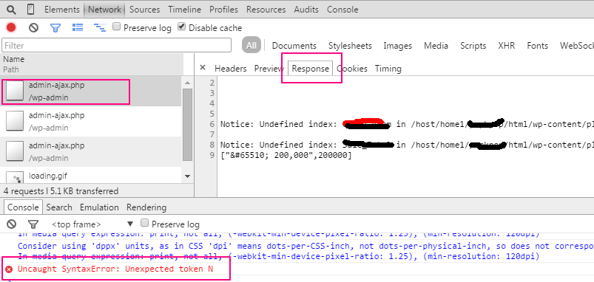Filter requests by Media
This screenshot has width=594, height=282.
[436, 46]
